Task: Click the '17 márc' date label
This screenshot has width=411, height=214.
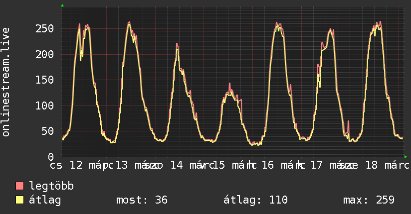Action: [x=332, y=165]
